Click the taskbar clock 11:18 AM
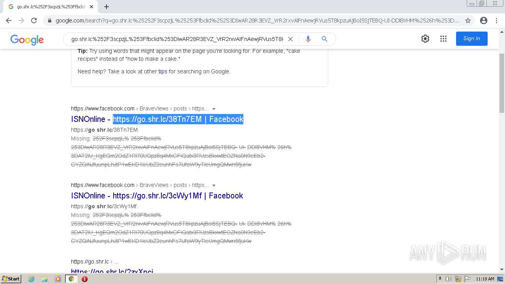 485,279
